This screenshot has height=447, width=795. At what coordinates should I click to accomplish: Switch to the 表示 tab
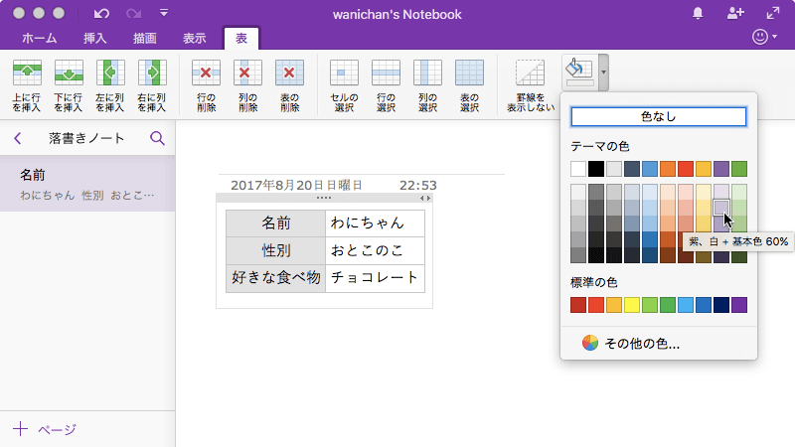click(x=194, y=39)
